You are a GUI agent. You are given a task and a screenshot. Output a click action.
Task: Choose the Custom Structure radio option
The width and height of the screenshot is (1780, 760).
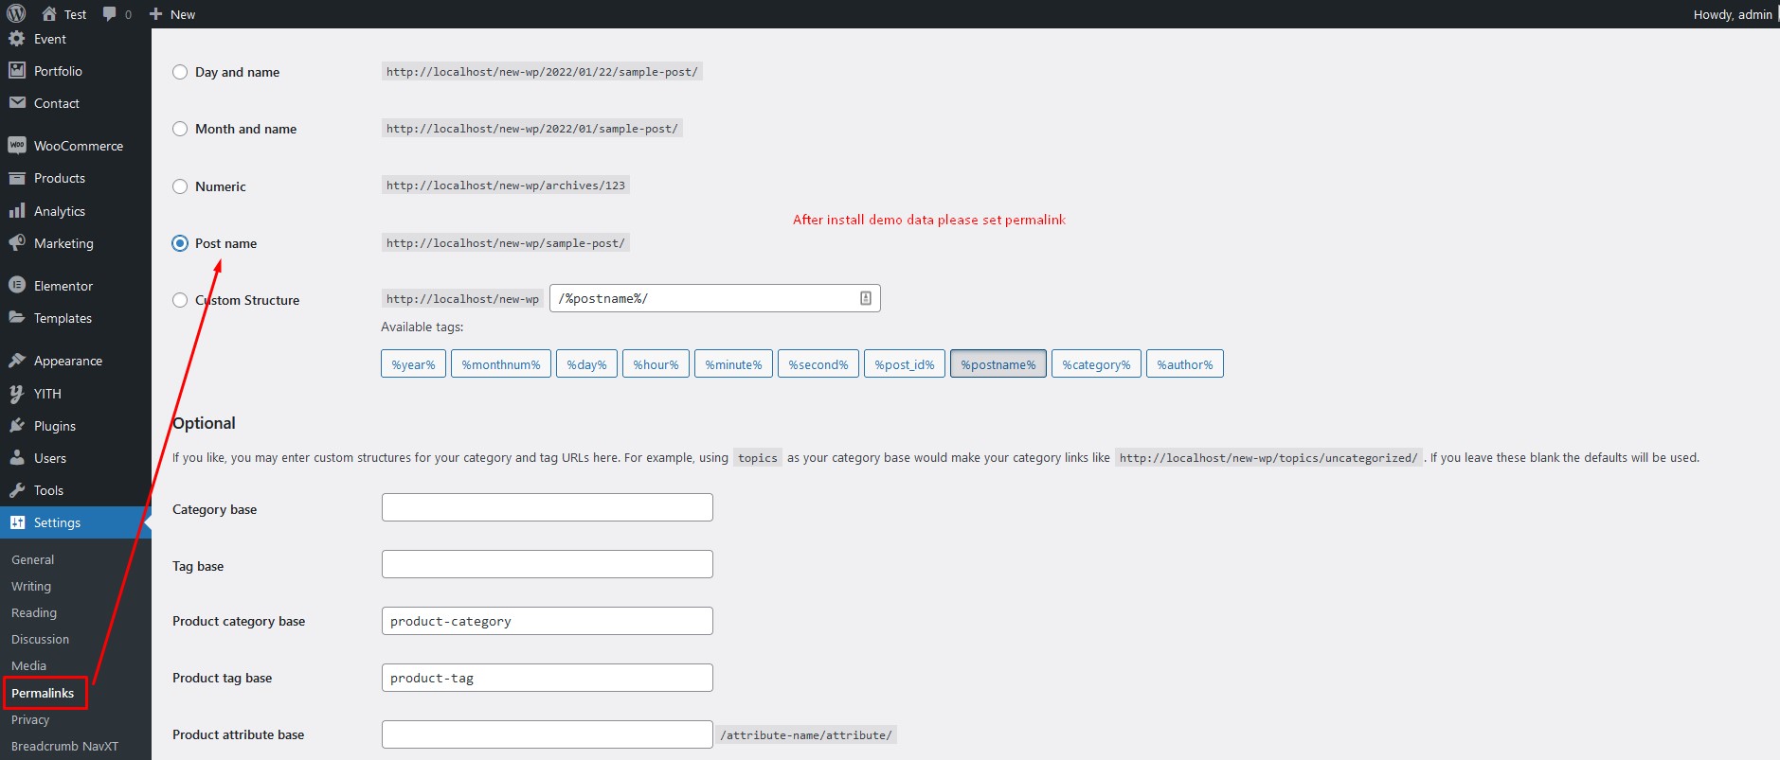[x=180, y=300]
